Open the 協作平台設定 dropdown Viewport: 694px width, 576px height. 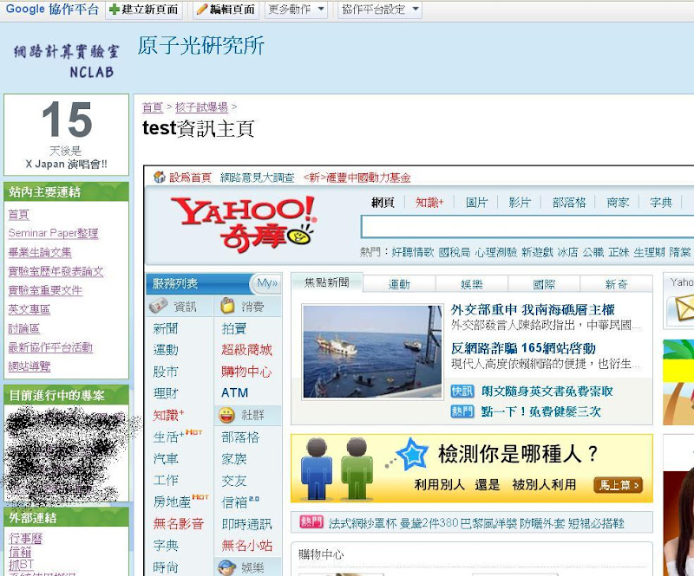coord(380,10)
